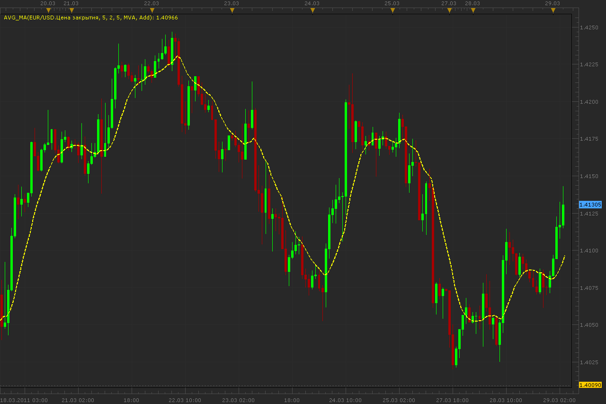Viewport: 606px width, 404px height.
Task: Select the 23.03 02:00 time label
Action: pos(238,400)
